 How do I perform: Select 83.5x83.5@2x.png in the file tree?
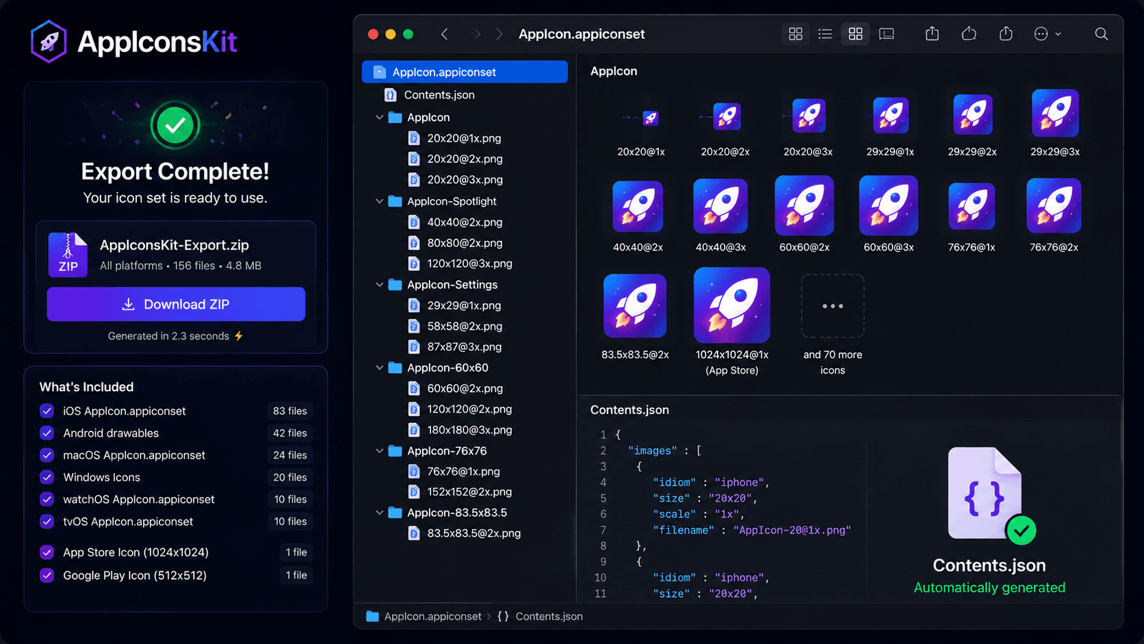tap(473, 533)
